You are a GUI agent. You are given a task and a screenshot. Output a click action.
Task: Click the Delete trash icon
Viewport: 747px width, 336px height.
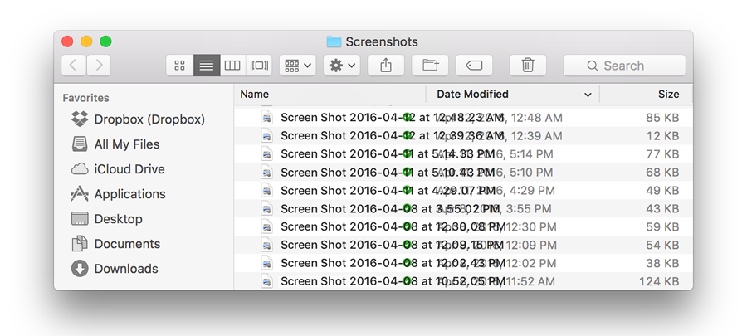click(527, 66)
